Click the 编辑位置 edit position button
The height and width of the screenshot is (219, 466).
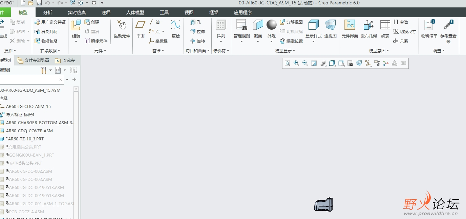click(291, 41)
